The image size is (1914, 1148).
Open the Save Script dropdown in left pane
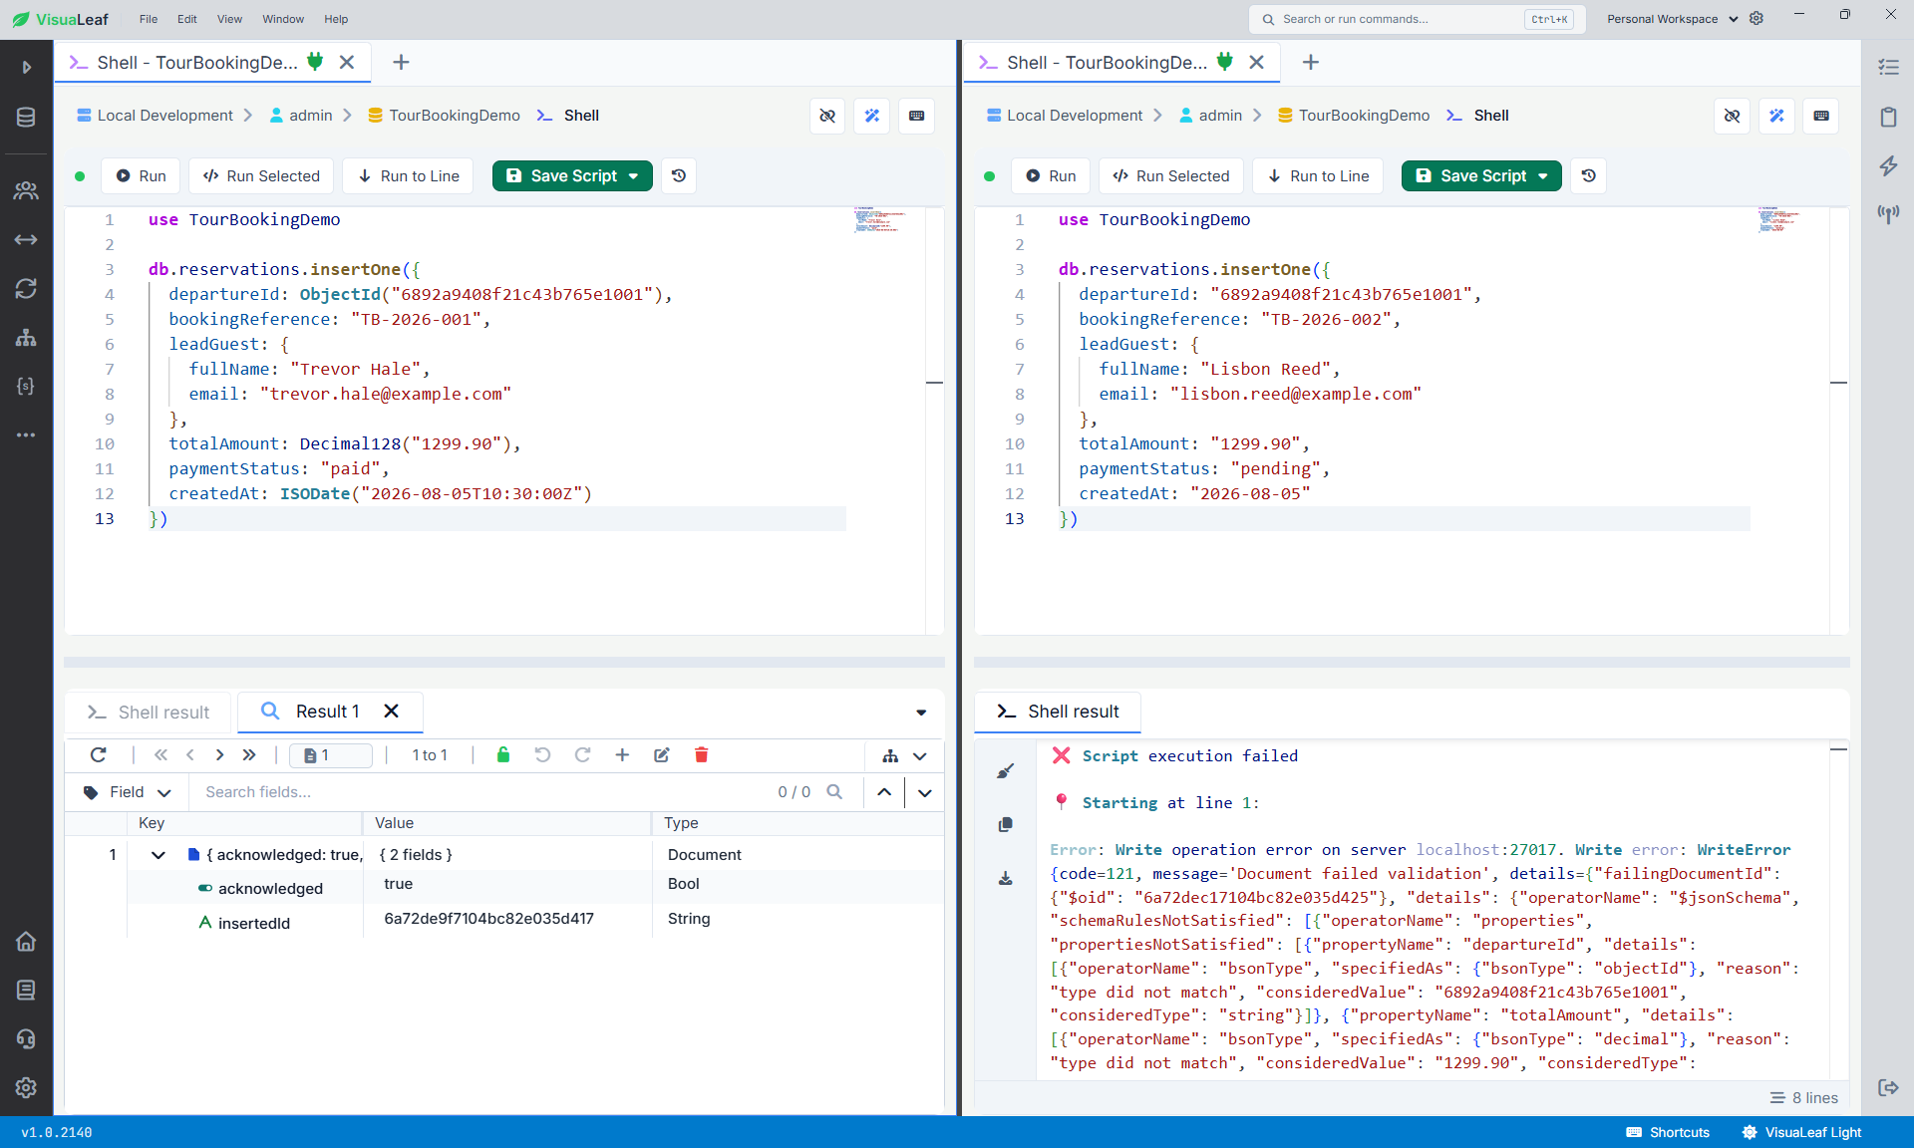(633, 175)
